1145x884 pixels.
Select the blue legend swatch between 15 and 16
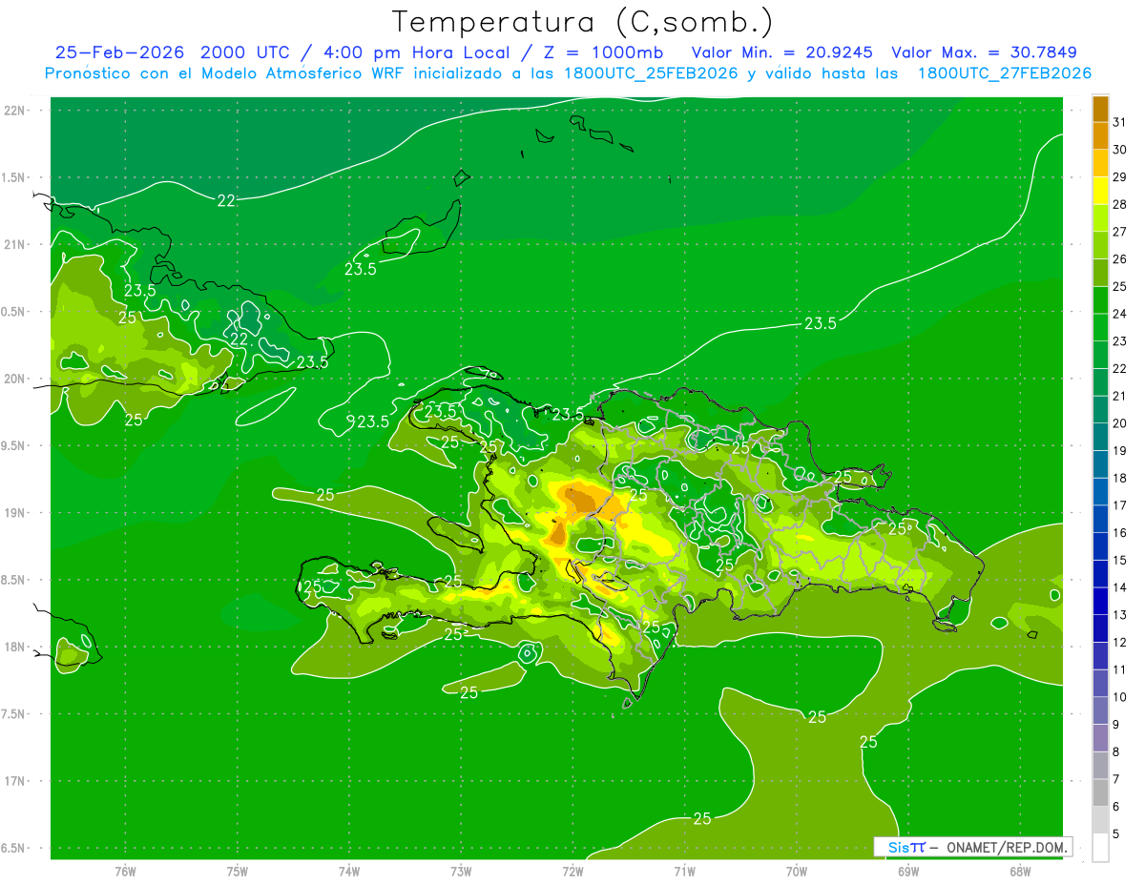pos(1100,546)
